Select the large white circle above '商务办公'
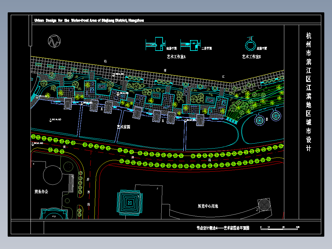 [x=52, y=175]
